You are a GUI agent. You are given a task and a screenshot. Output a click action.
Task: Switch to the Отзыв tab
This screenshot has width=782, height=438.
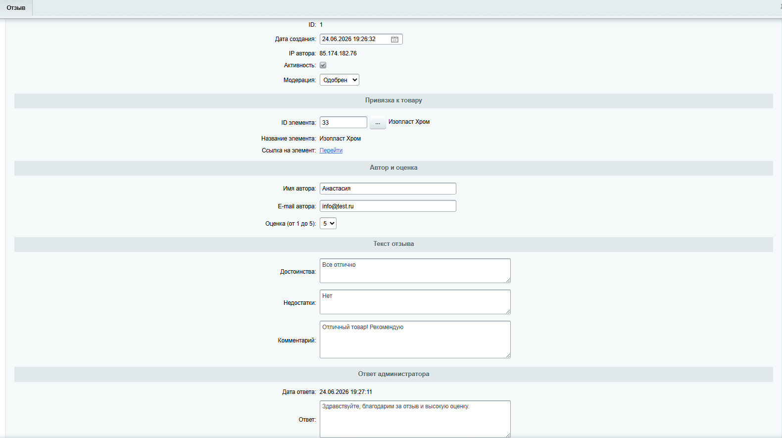(x=16, y=8)
